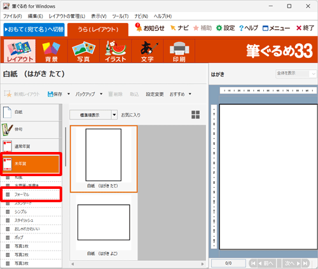Open the ヘルプ help button in toolbar
318x269 pixels.
pos(249,28)
